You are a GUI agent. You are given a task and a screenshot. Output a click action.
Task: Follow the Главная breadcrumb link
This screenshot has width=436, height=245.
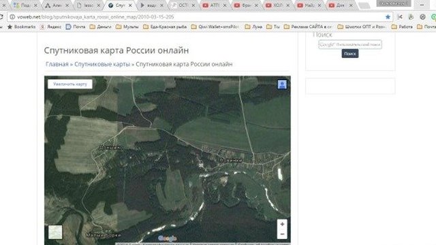(x=57, y=64)
